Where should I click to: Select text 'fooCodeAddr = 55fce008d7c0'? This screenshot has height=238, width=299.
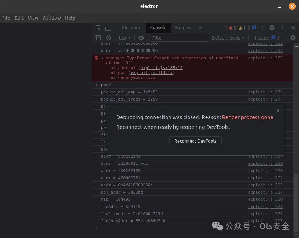tap(133, 221)
